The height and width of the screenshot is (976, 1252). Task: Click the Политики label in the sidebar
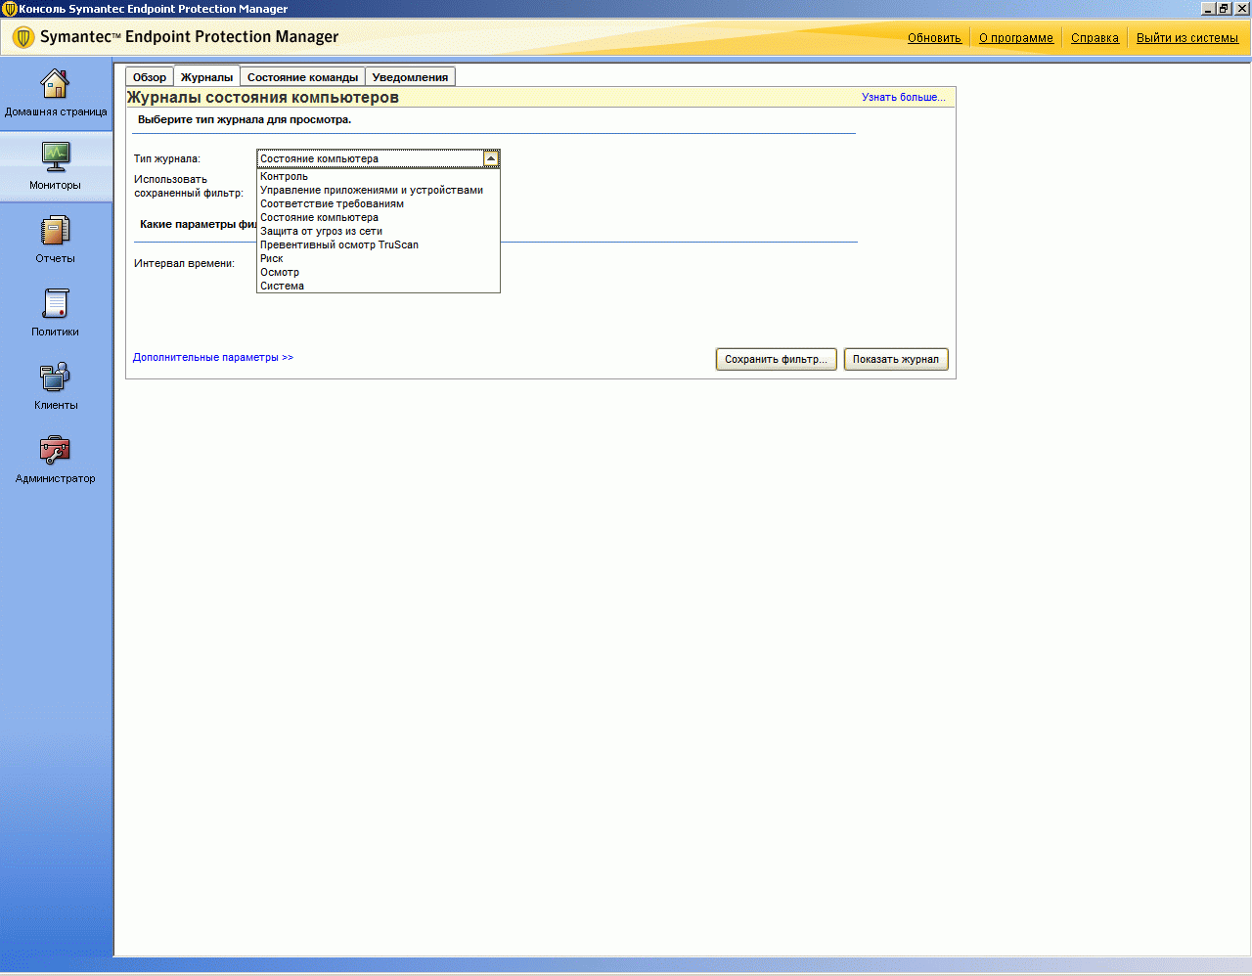click(x=55, y=332)
